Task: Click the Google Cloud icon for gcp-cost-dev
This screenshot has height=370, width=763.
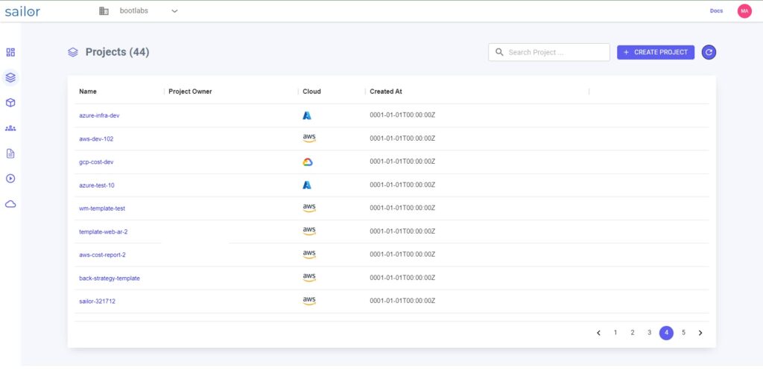Action: [x=308, y=162]
